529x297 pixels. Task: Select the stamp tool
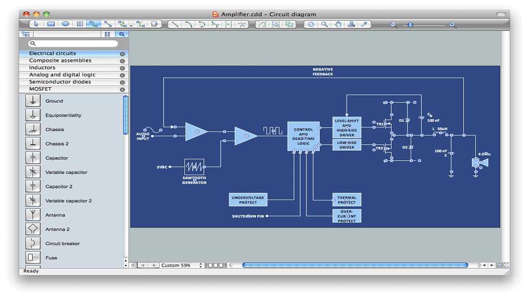pyautogui.click(x=351, y=24)
